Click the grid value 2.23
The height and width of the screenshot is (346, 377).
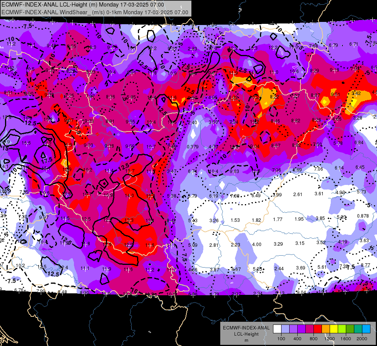(x=235, y=245)
